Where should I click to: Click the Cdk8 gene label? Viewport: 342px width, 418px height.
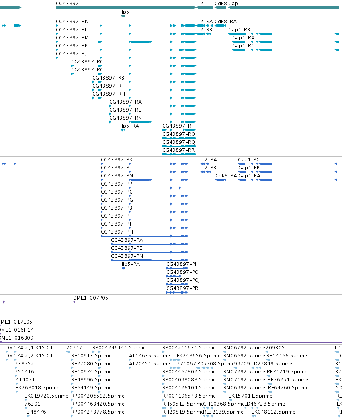(x=221, y=4)
